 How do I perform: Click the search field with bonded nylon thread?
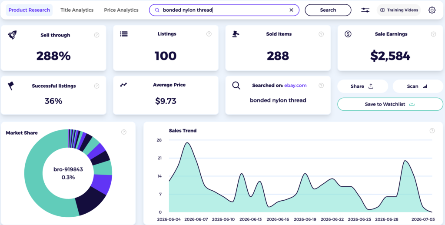click(x=224, y=10)
